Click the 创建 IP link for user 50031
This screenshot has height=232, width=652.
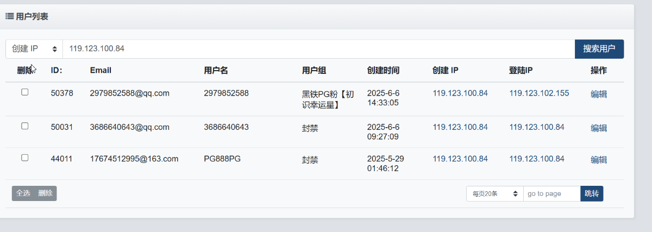tap(460, 128)
